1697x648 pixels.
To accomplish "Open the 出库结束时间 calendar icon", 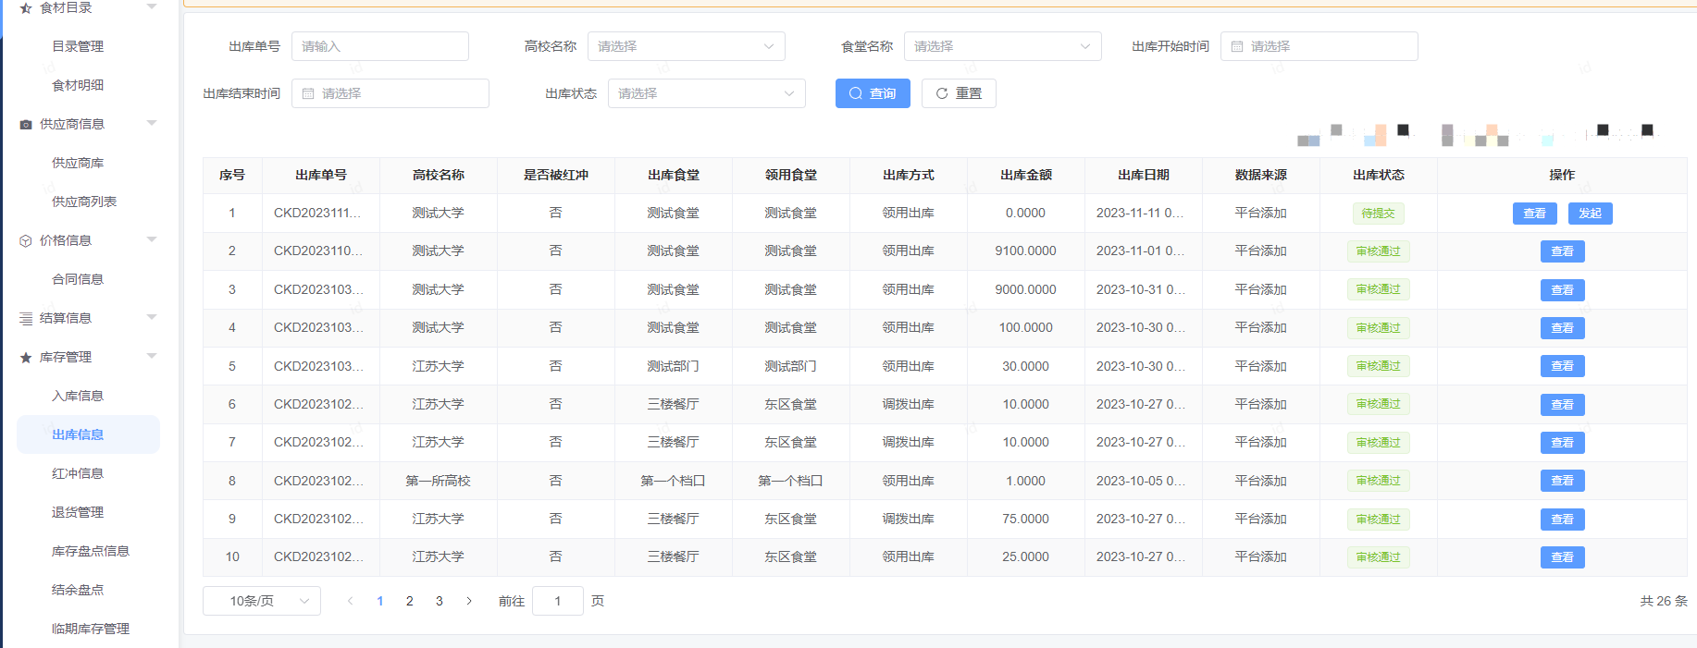I will point(308,93).
